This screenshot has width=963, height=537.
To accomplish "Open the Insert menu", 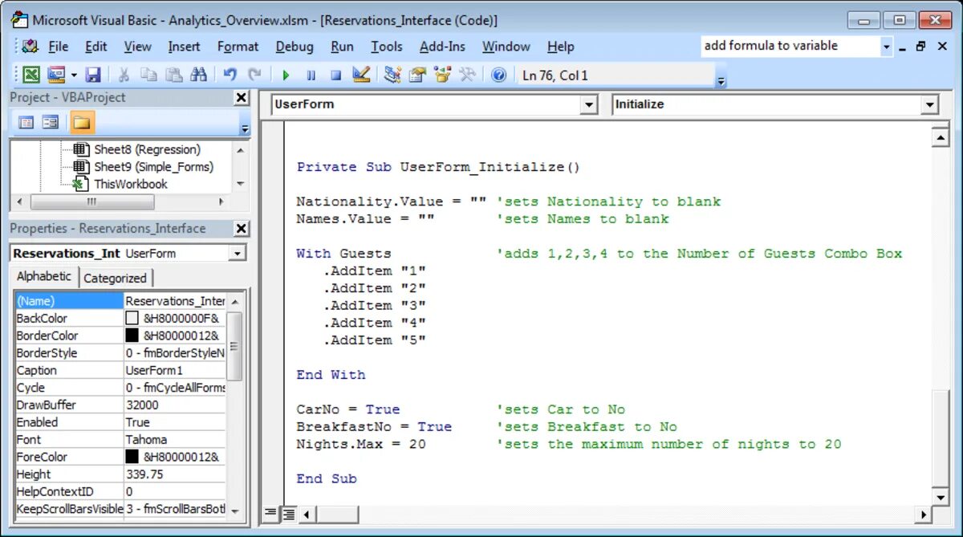I will pyautogui.click(x=184, y=47).
